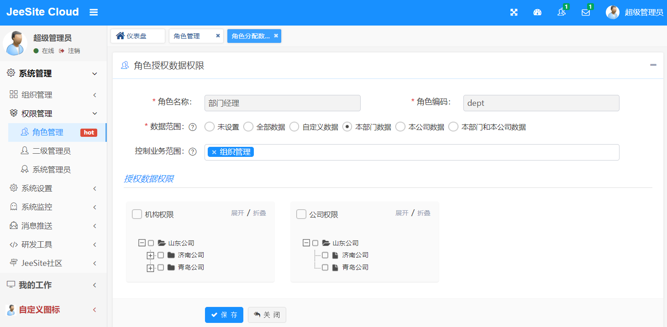Remove the 组织管理 tag via its x
Image resolution: width=667 pixels, height=327 pixels.
pos(214,152)
